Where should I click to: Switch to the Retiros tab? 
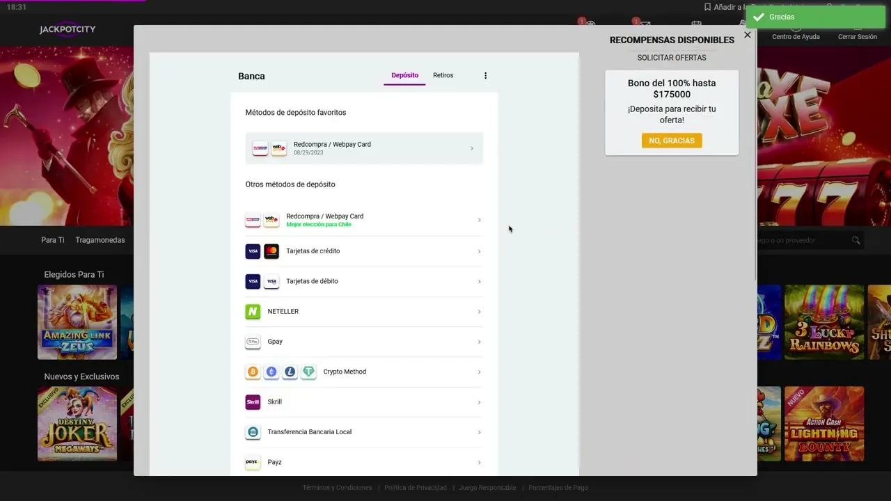[x=443, y=75]
